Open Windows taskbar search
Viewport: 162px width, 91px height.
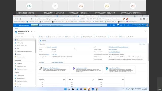69,89
